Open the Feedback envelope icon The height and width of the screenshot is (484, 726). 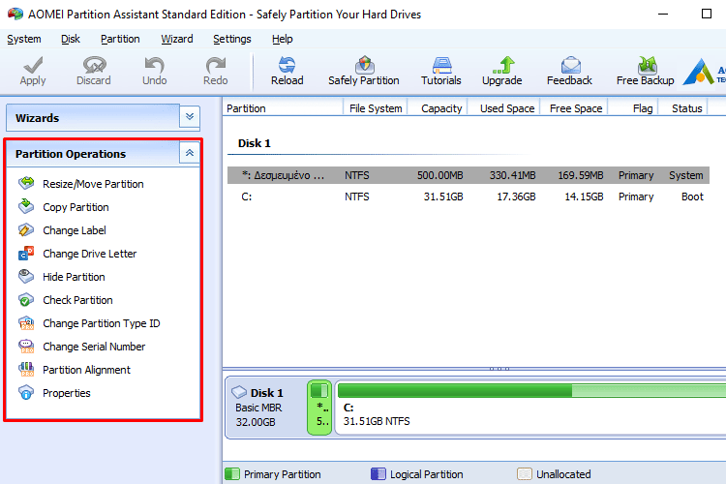click(x=570, y=65)
